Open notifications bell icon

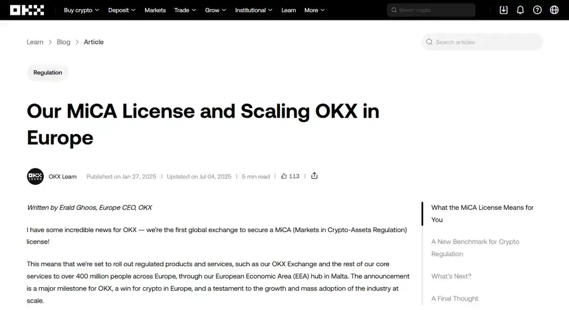click(520, 10)
